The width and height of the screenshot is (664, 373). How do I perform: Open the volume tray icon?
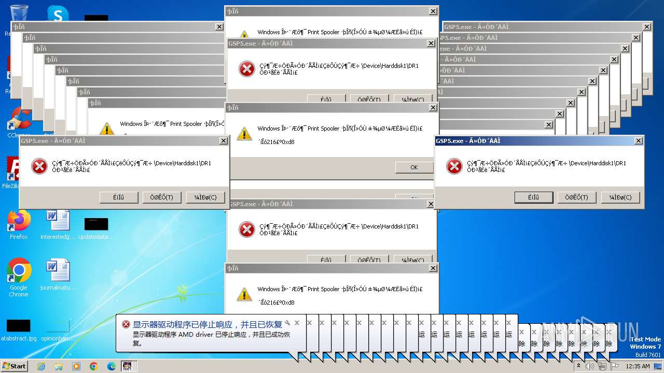[590, 366]
